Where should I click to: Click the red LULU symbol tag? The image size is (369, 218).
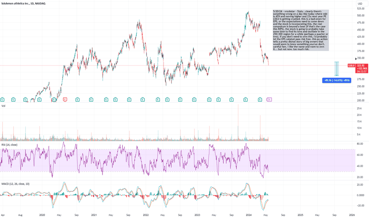point(351,65)
